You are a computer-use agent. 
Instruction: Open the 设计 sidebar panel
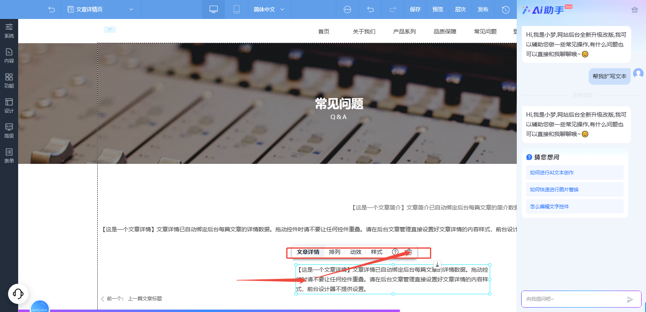click(x=9, y=106)
